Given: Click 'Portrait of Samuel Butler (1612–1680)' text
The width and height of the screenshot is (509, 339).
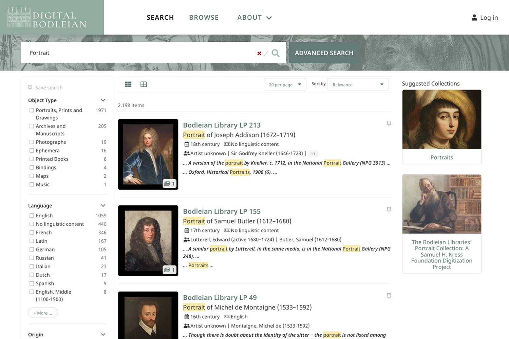Looking at the screenshot, I should click(x=237, y=221).
